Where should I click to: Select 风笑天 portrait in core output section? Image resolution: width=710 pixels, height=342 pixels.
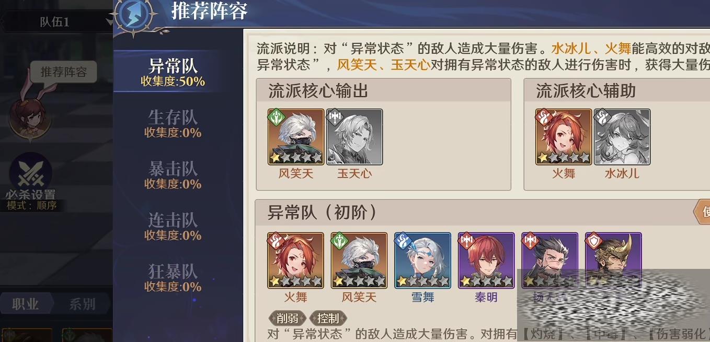pyautogui.click(x=296, y=137)
